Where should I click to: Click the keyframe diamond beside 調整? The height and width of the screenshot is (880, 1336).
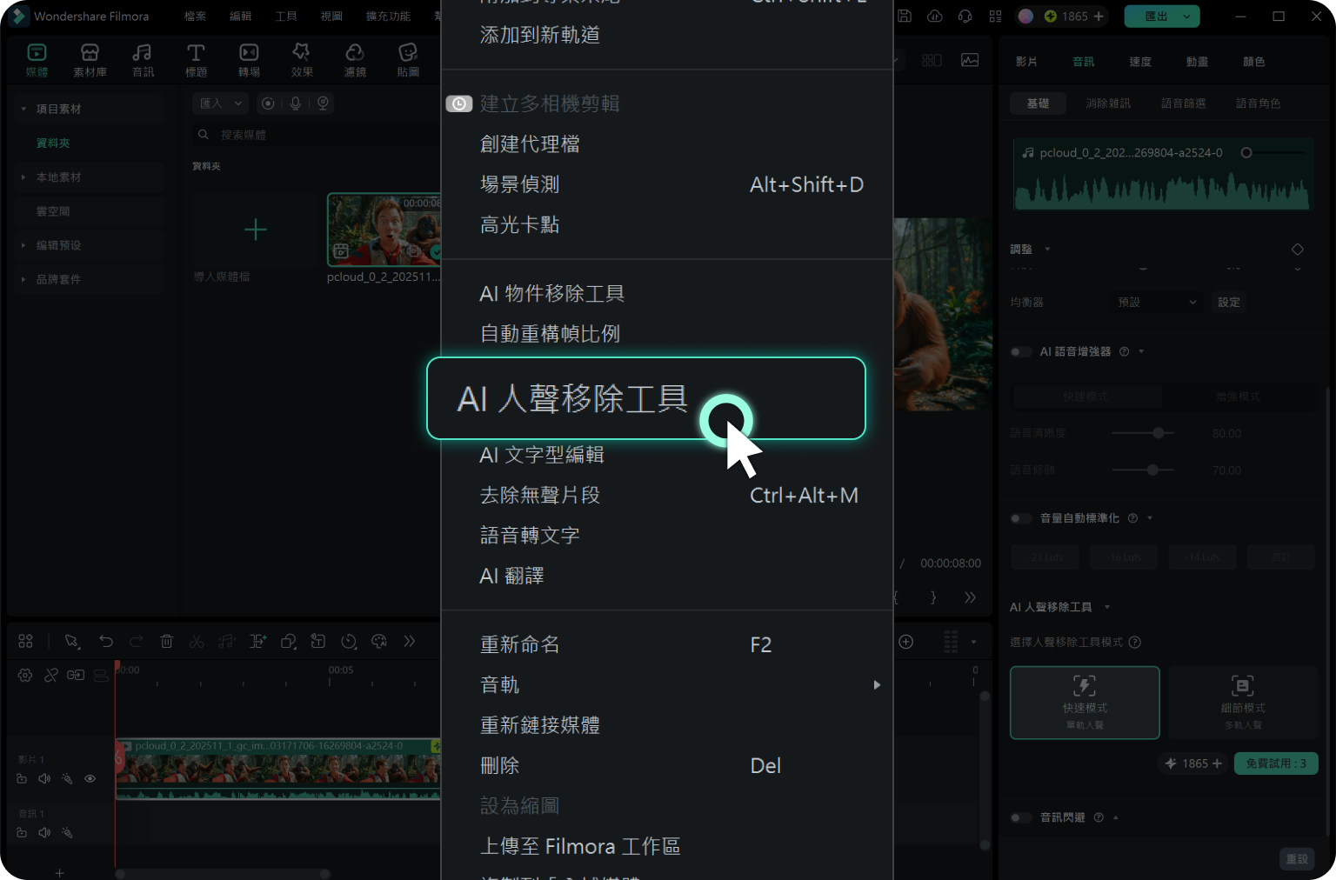point(1298,249)
